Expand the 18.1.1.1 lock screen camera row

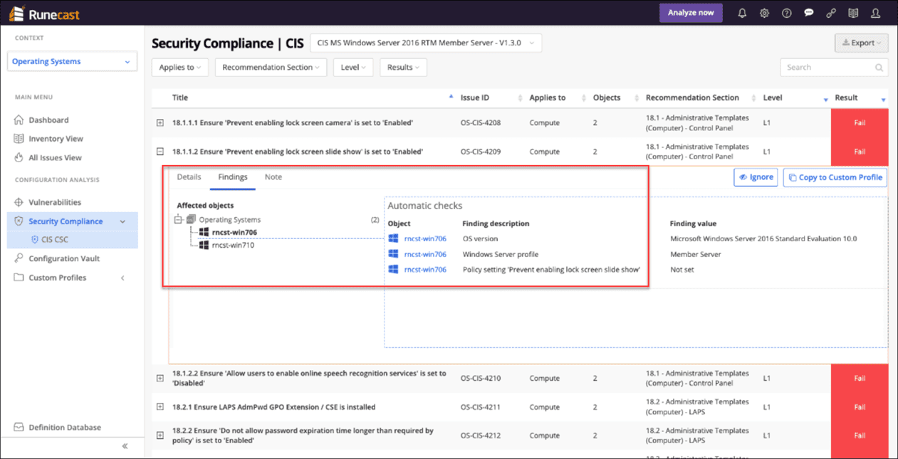point(160,123)
